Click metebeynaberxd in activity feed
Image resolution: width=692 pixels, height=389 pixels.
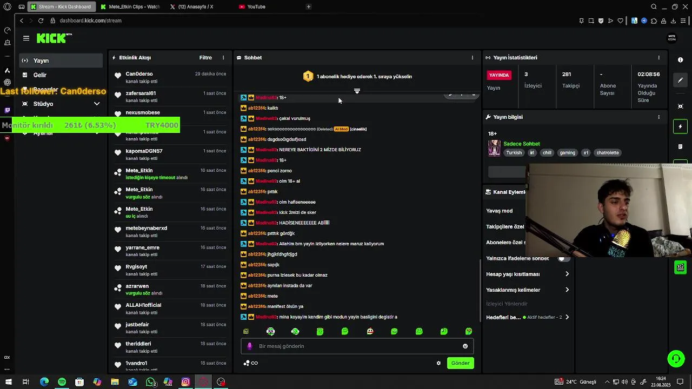click(x=146, y=228)
